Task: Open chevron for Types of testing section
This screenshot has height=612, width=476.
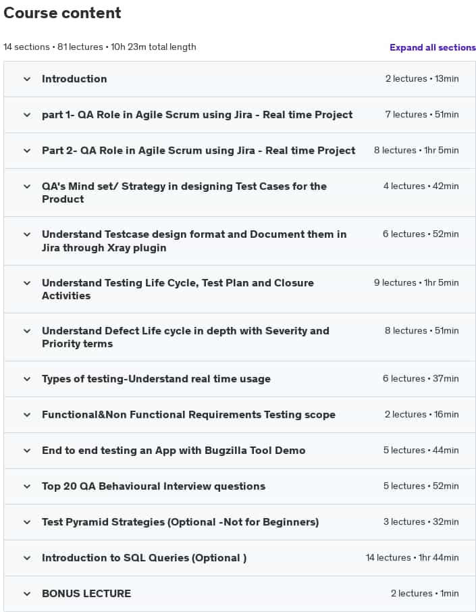Action: tap(27, 379)
